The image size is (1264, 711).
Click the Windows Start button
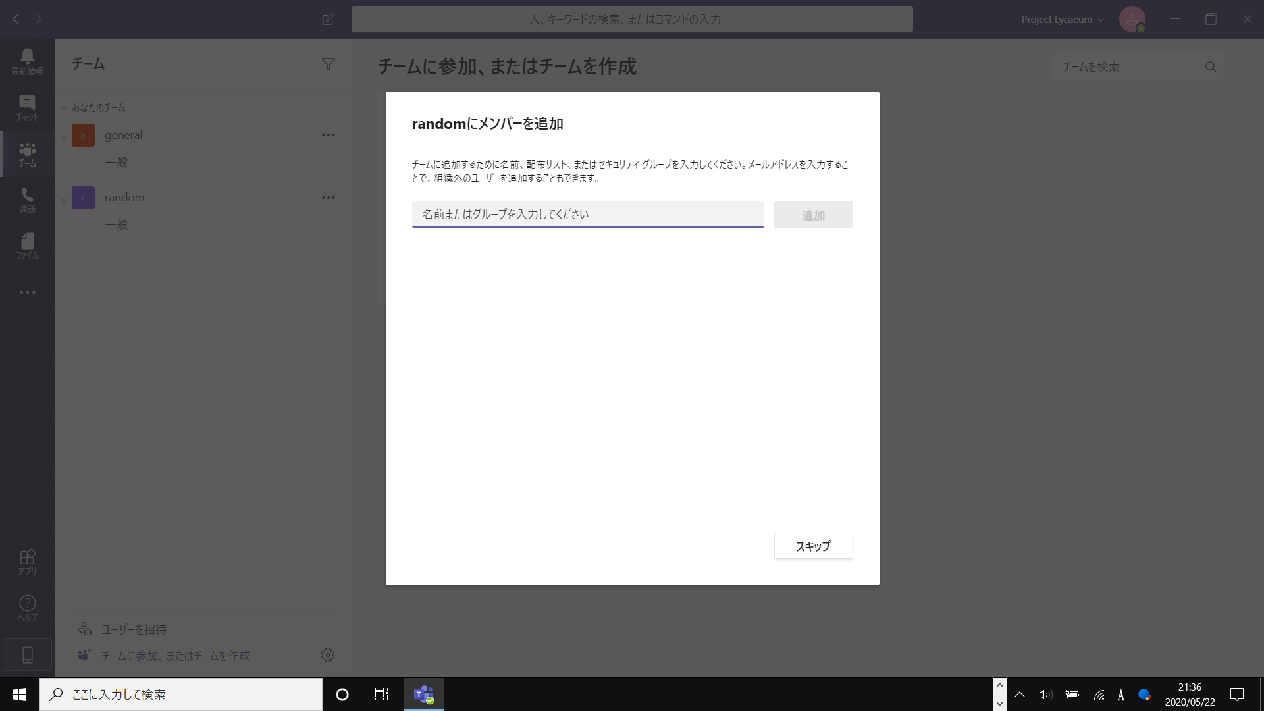19,694
